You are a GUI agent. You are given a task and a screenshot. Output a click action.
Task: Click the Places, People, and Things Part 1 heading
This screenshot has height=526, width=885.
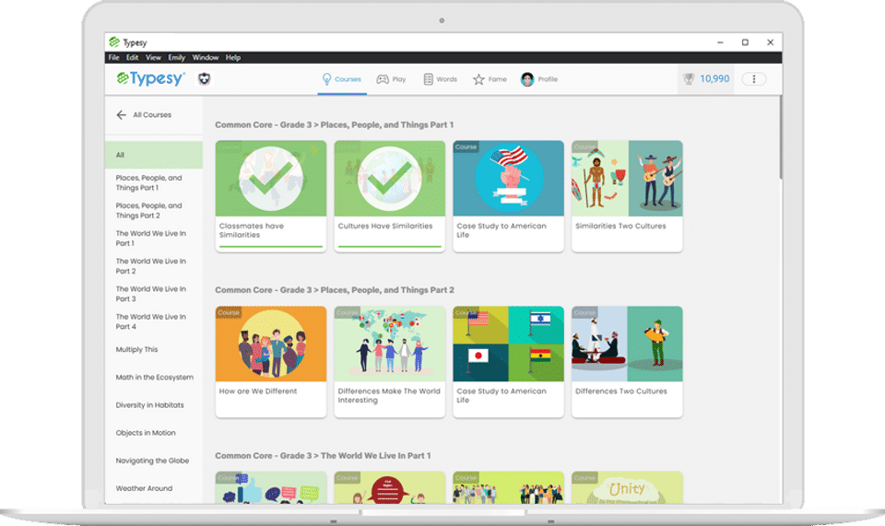click(334, 124)
